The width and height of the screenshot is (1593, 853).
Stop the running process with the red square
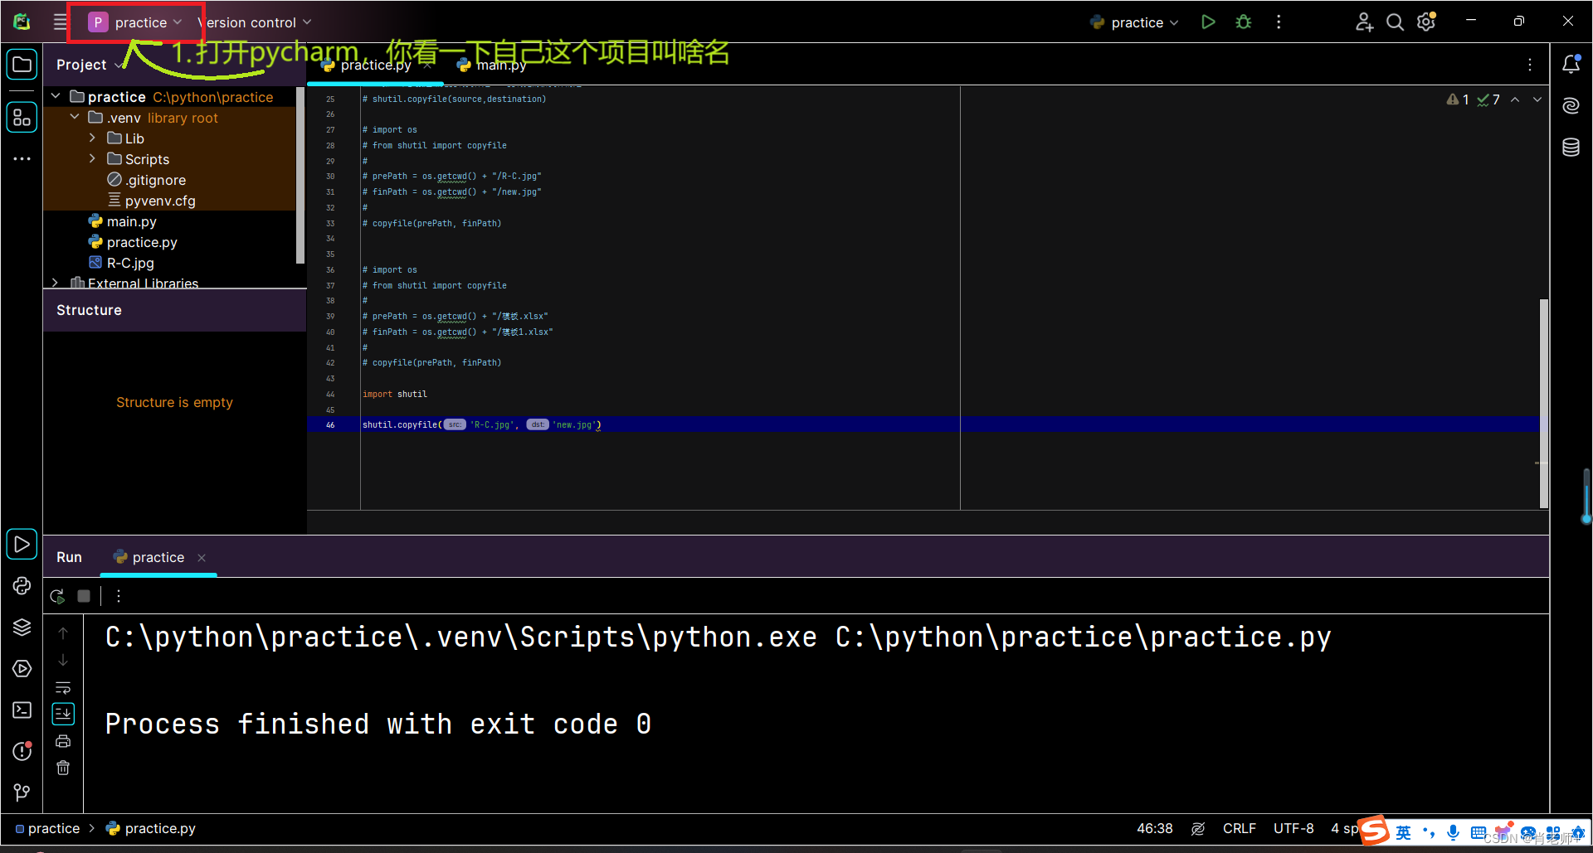[83, 595]
